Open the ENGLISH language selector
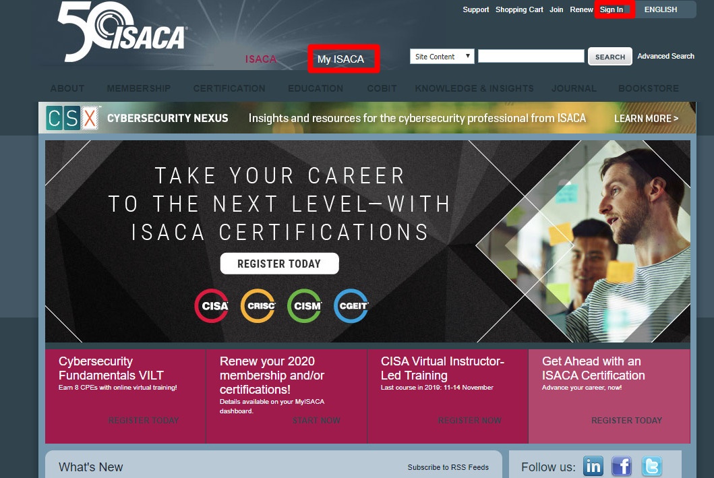Image resolution: width=714 pixels, height=478 pixels. pyautogui.click(x=660, y=9)
